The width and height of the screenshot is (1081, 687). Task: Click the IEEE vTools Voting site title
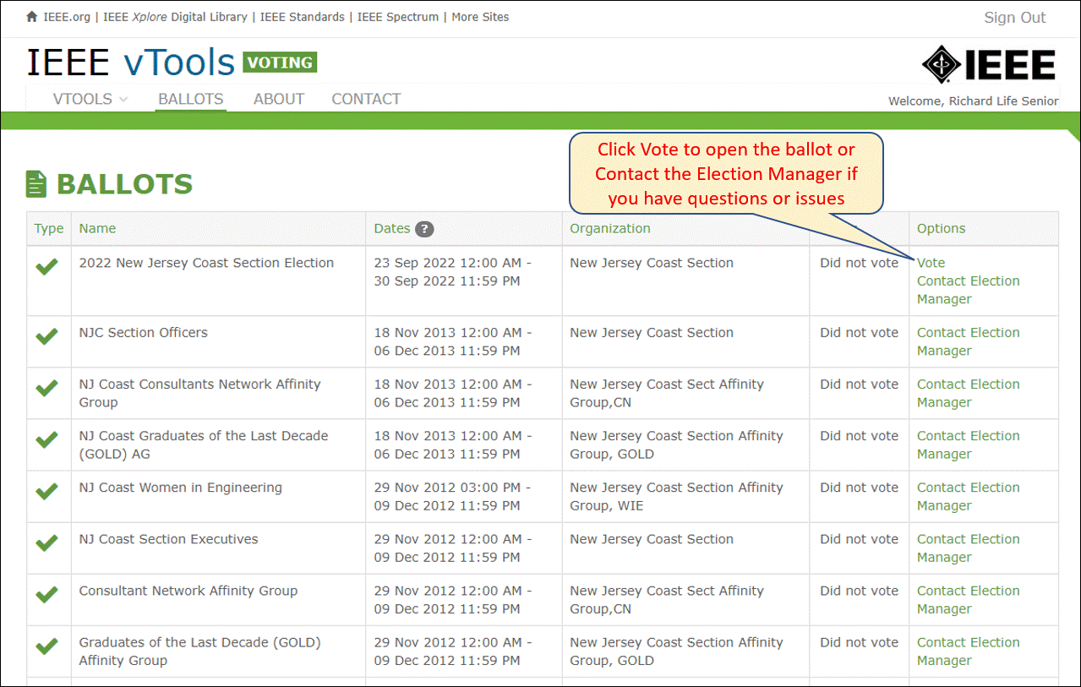point(172,63)
